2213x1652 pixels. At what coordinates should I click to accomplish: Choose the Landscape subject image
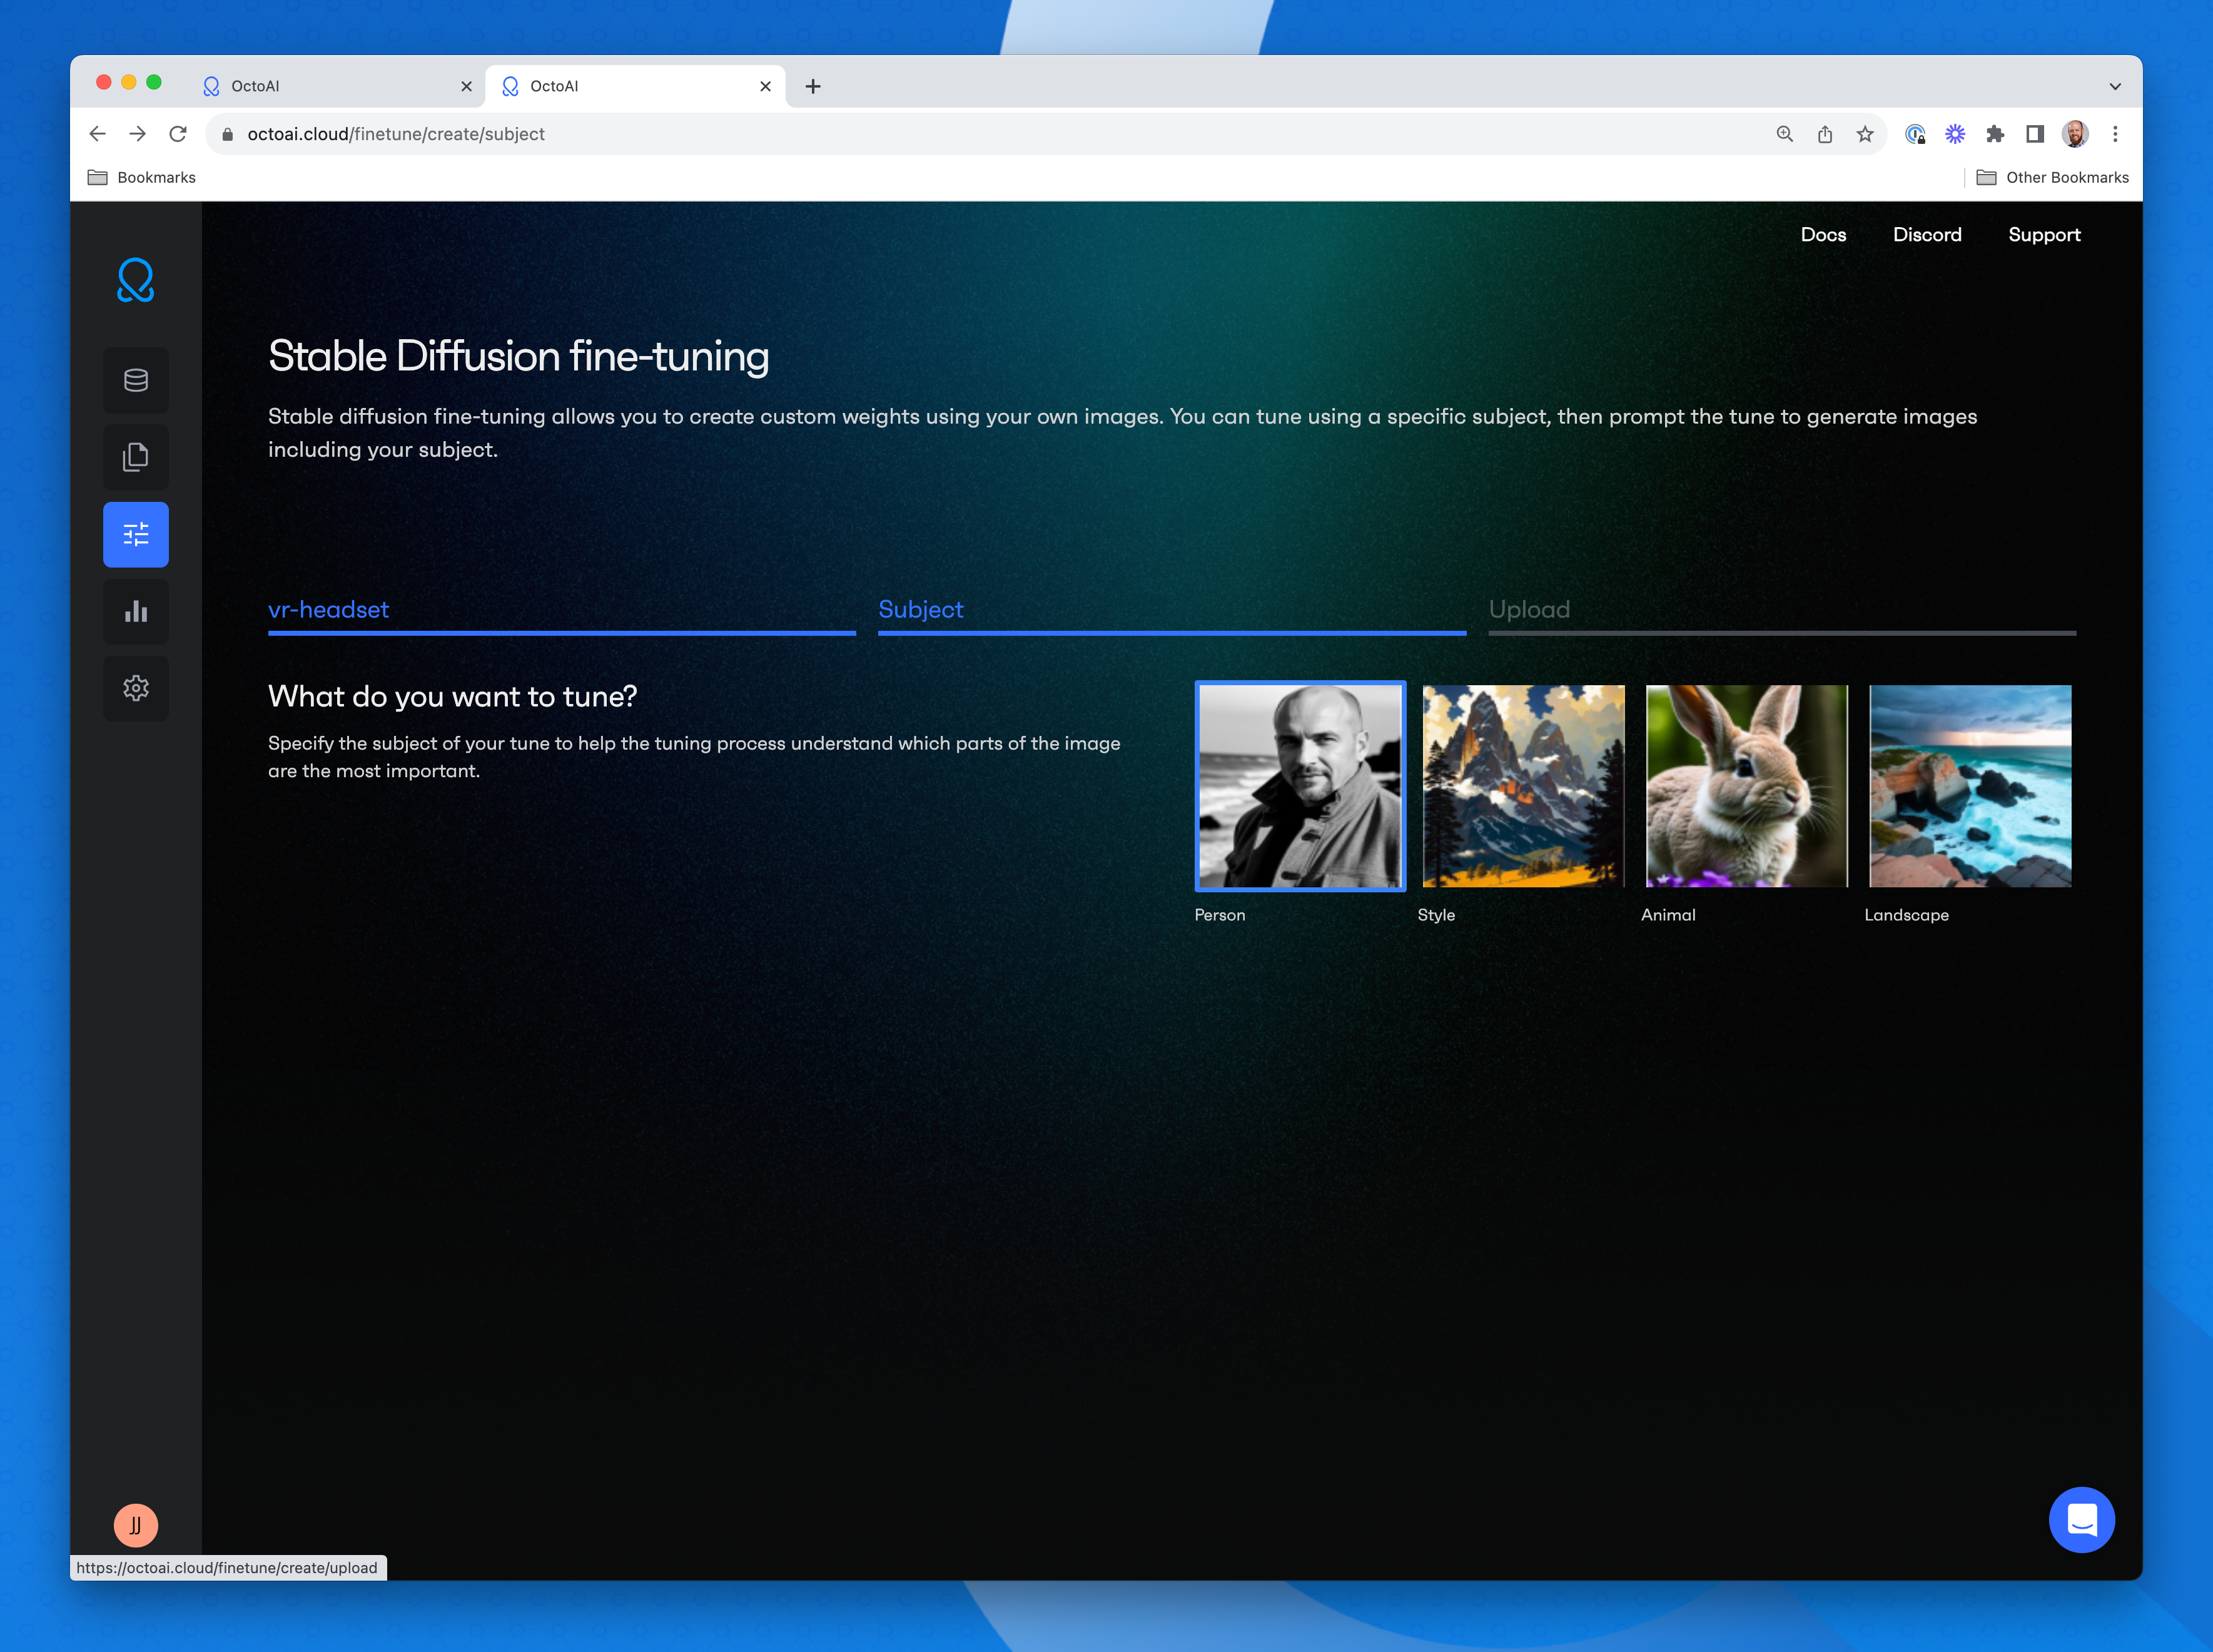1969,786
